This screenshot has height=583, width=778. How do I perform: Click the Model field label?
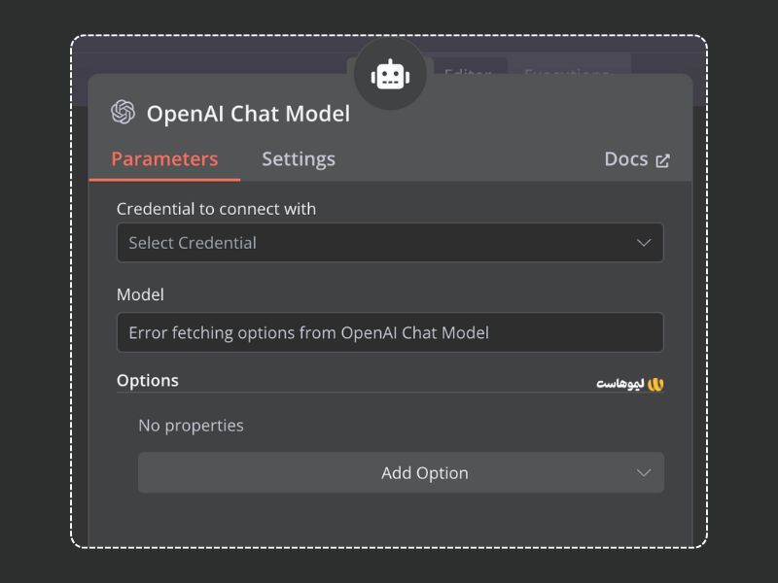140,294
